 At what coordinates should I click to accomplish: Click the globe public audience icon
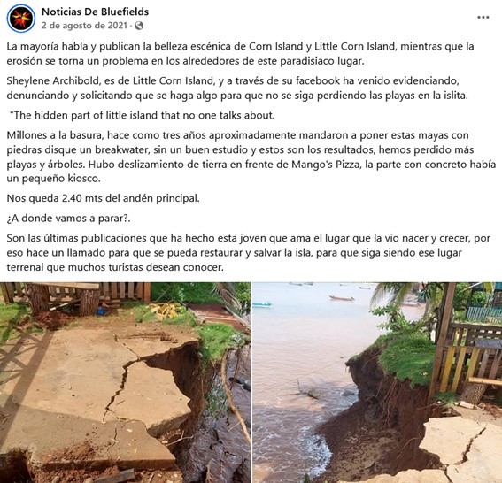pyautogui.click(x=139, y=26)
